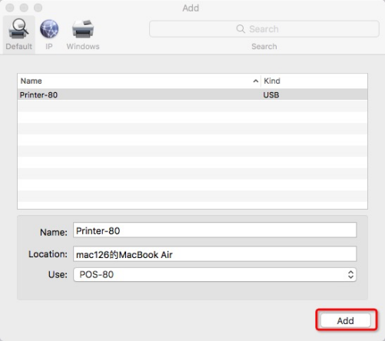
Task: Open the IP globe icon tab
Action: tap(49, 28)
